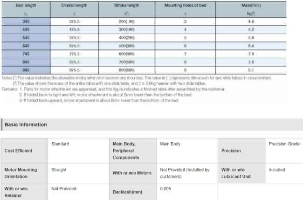Click the Precision Grade value
Screen dimensions: 303x200
coord(284,144)
